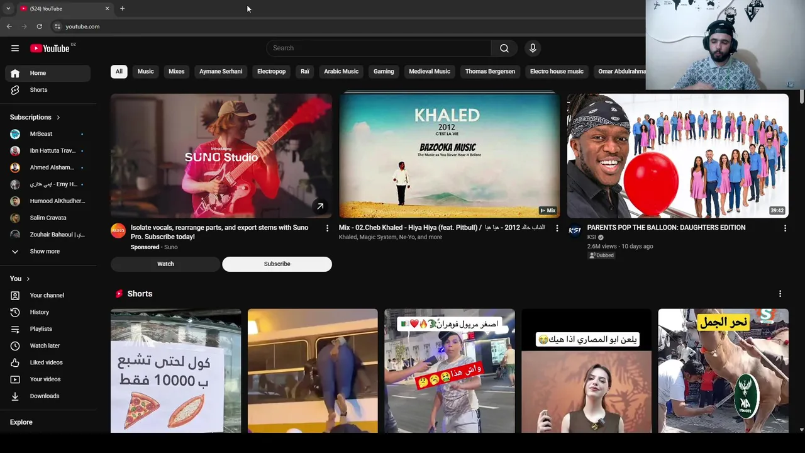The width and height of the screenshot is (805, 453).
Task: Open the MrBeast subscription channel
Action: tap(48, 134)
